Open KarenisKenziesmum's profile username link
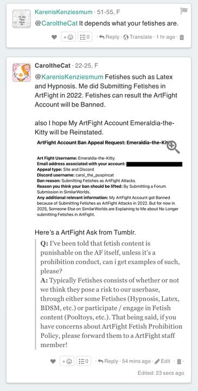Viewport: 198px width, 391px height. pos(63,12)
